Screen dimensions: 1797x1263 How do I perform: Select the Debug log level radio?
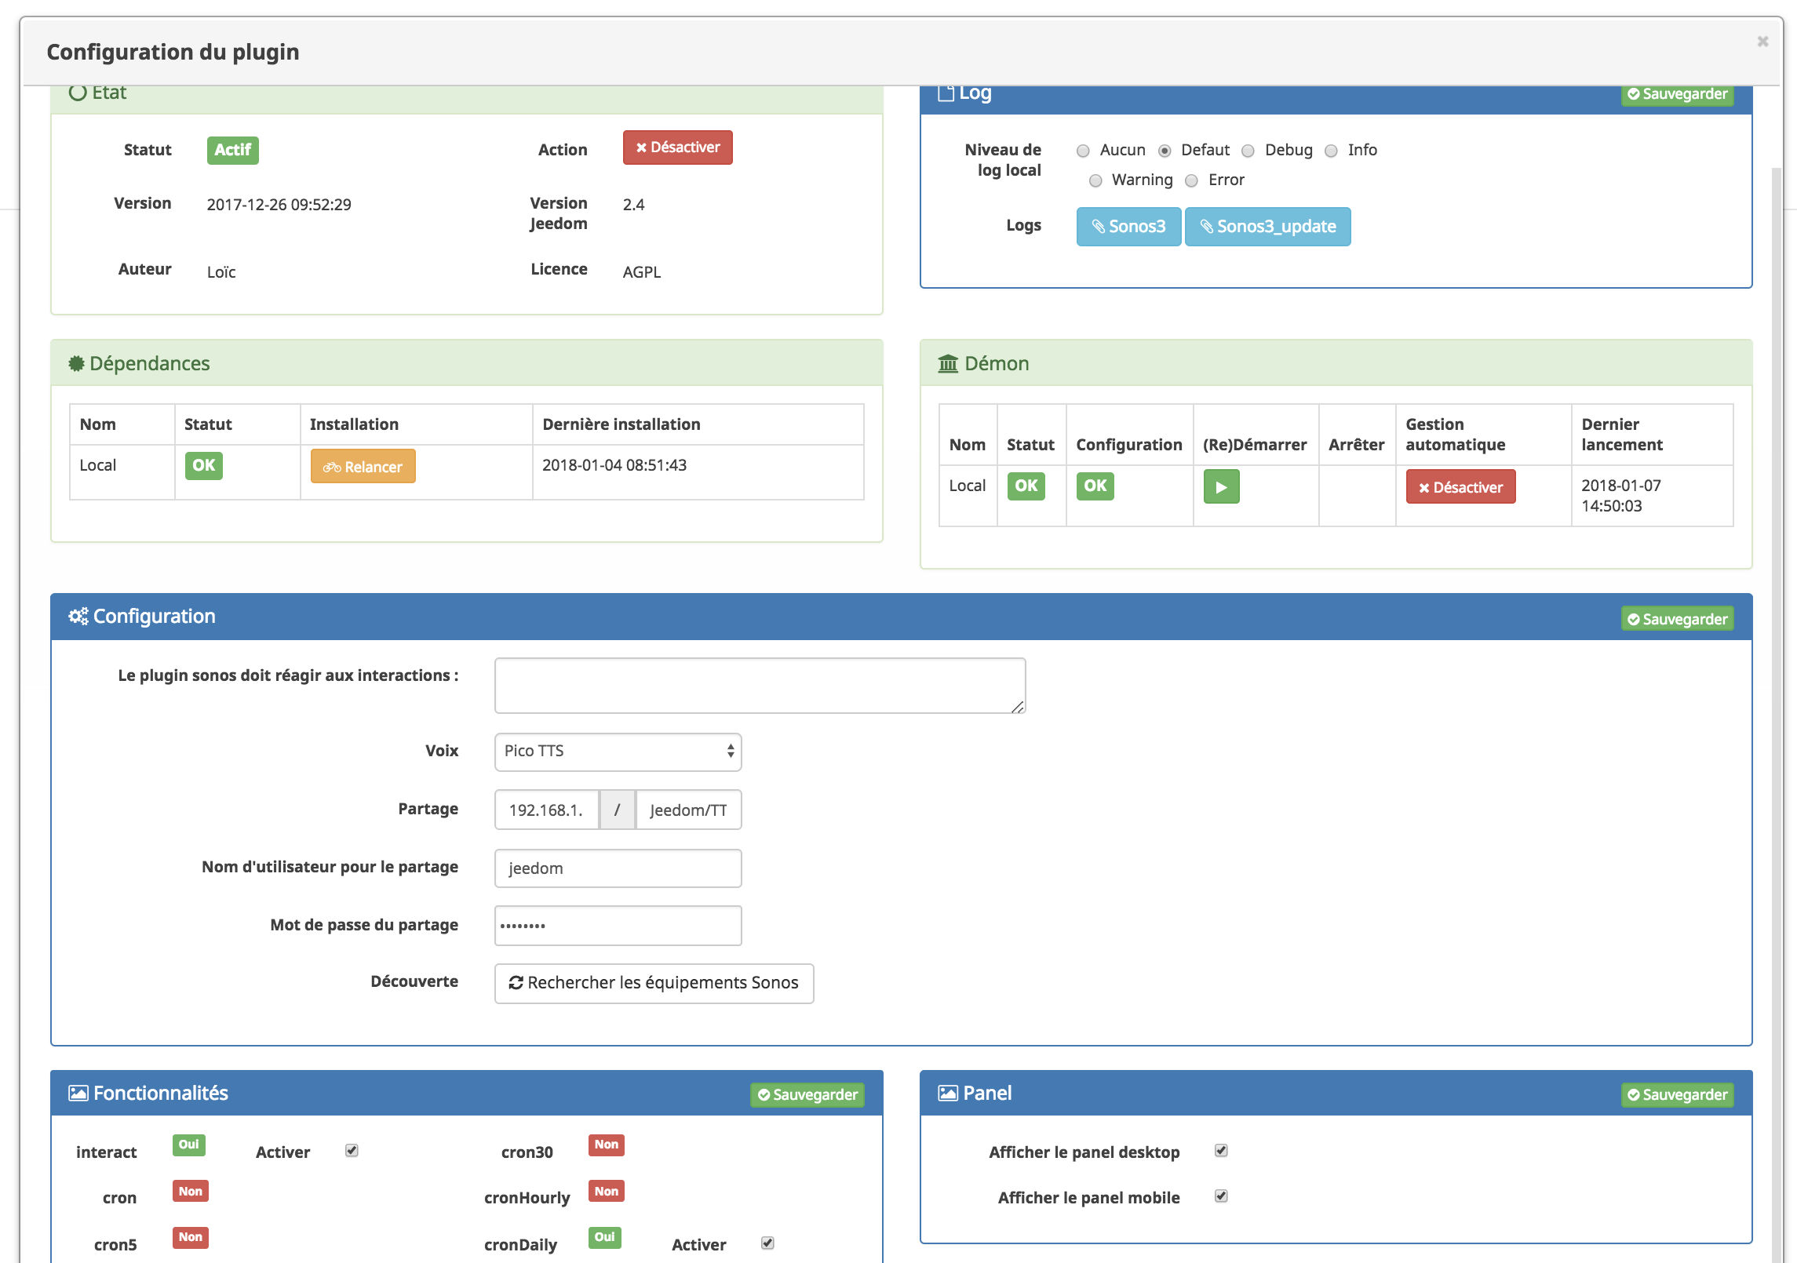point(1248,151)
